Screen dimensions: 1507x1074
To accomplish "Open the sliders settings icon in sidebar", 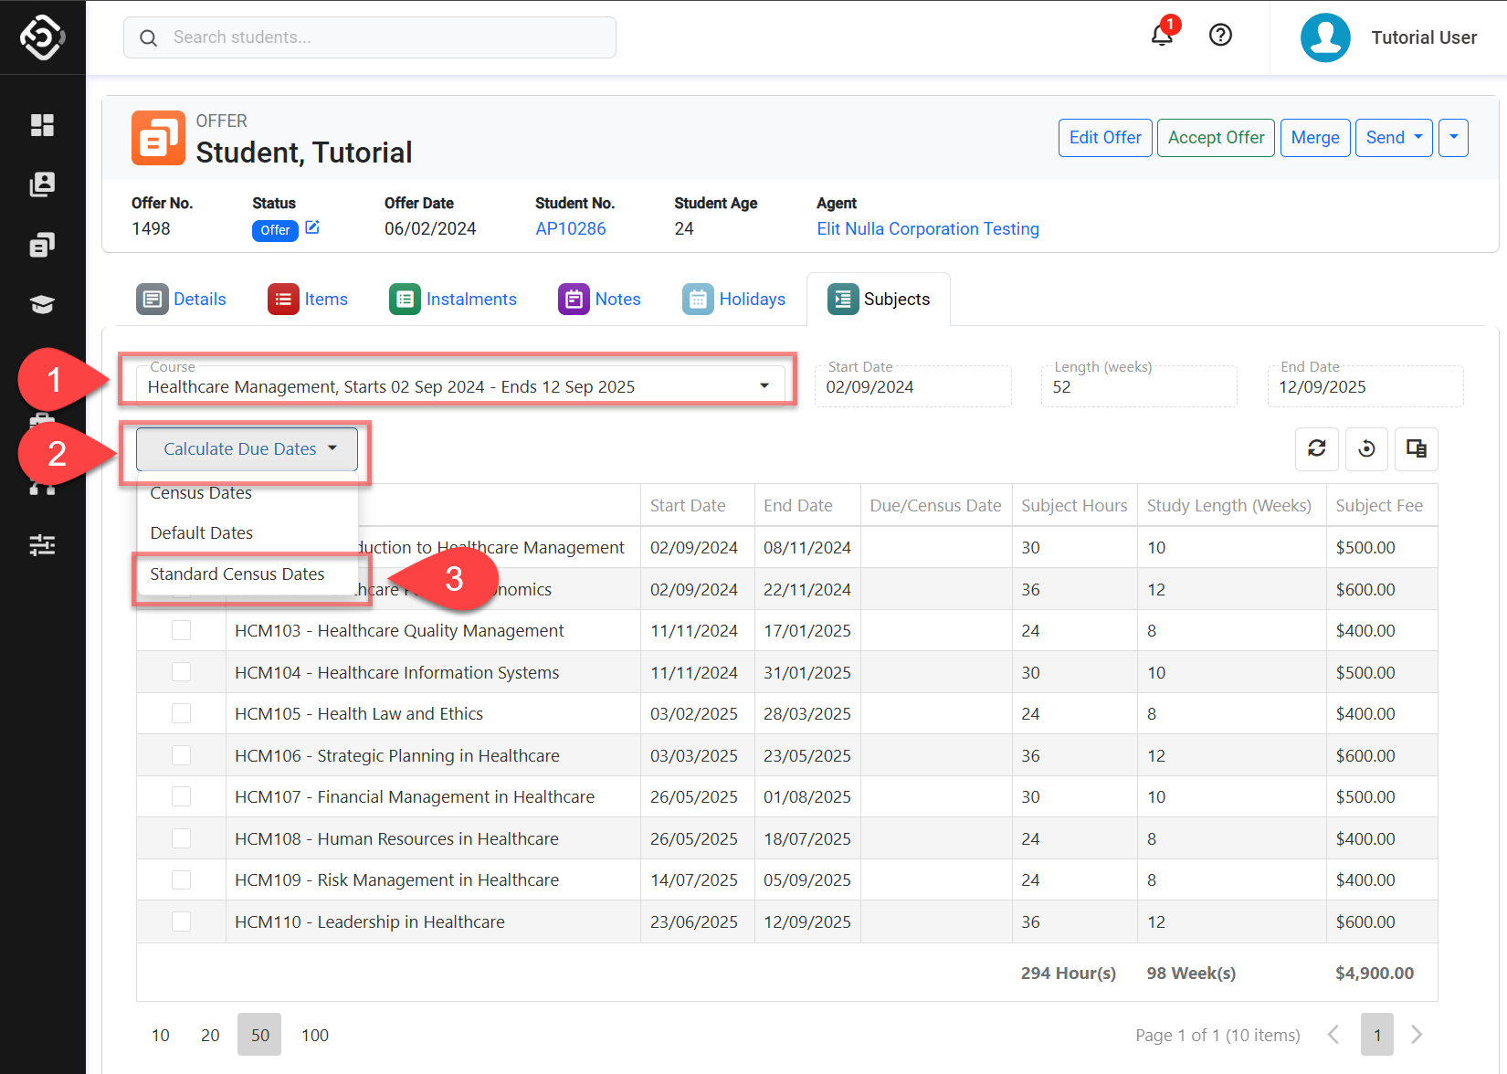I will (x=42, y=545).
